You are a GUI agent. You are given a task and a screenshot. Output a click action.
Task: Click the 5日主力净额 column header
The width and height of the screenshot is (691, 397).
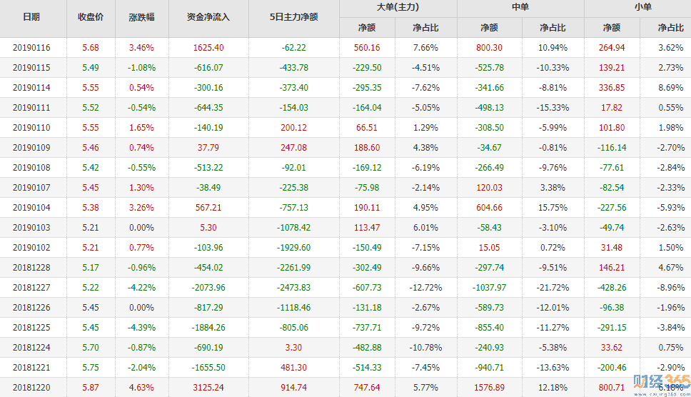pos(293,17)
